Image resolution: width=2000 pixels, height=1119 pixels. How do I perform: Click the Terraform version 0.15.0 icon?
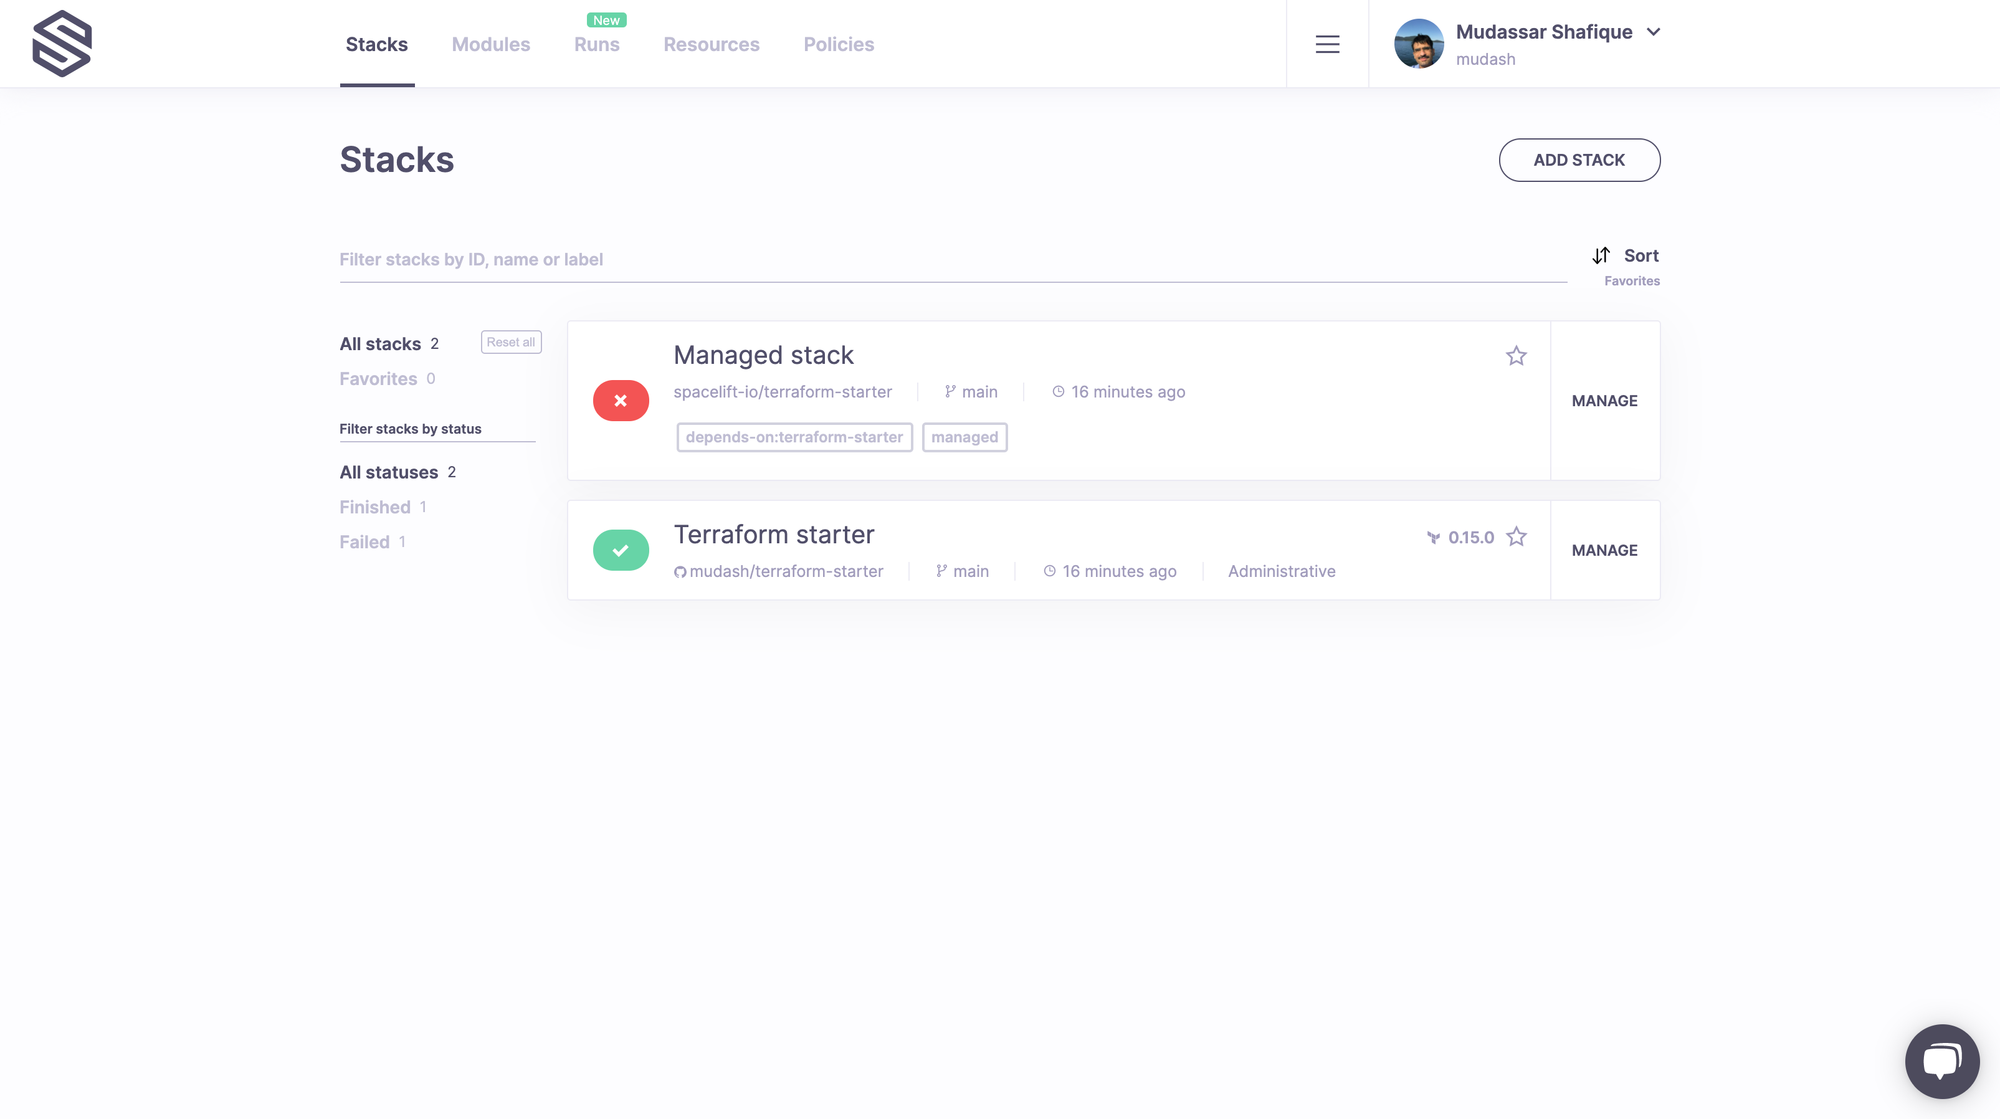click(1433, 537)
